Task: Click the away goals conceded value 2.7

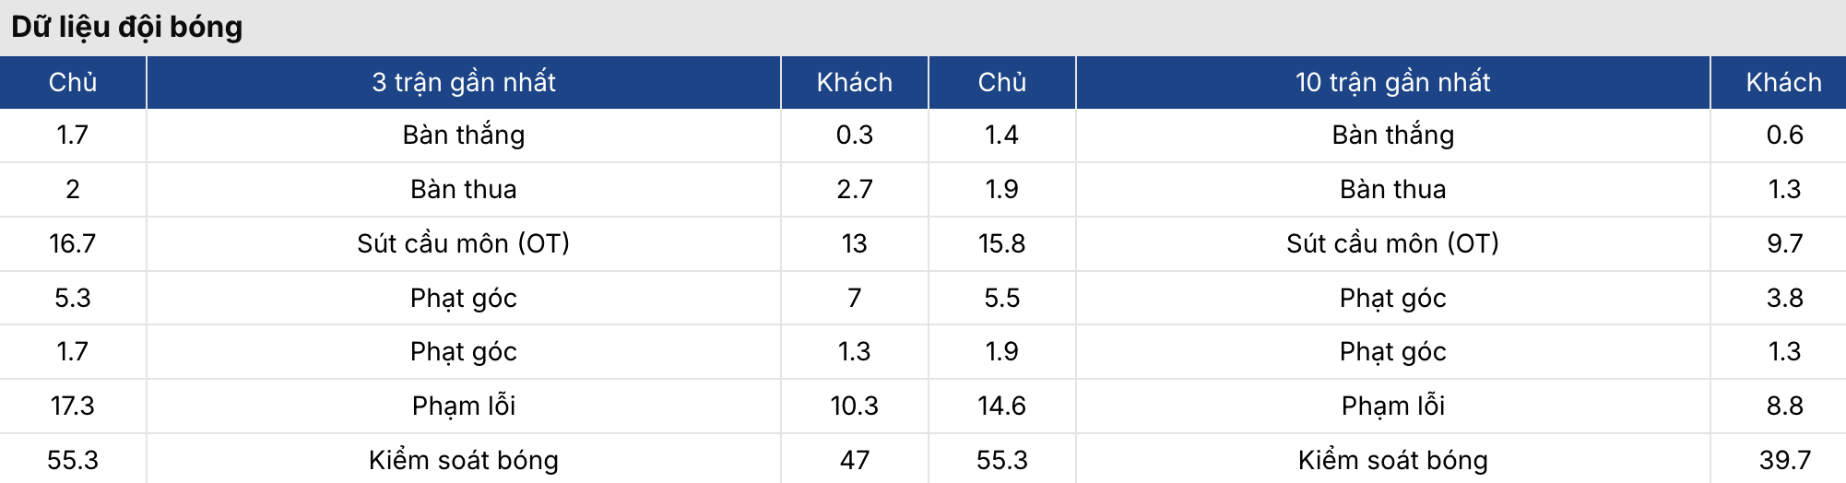Action: click(x=854, y=189)
